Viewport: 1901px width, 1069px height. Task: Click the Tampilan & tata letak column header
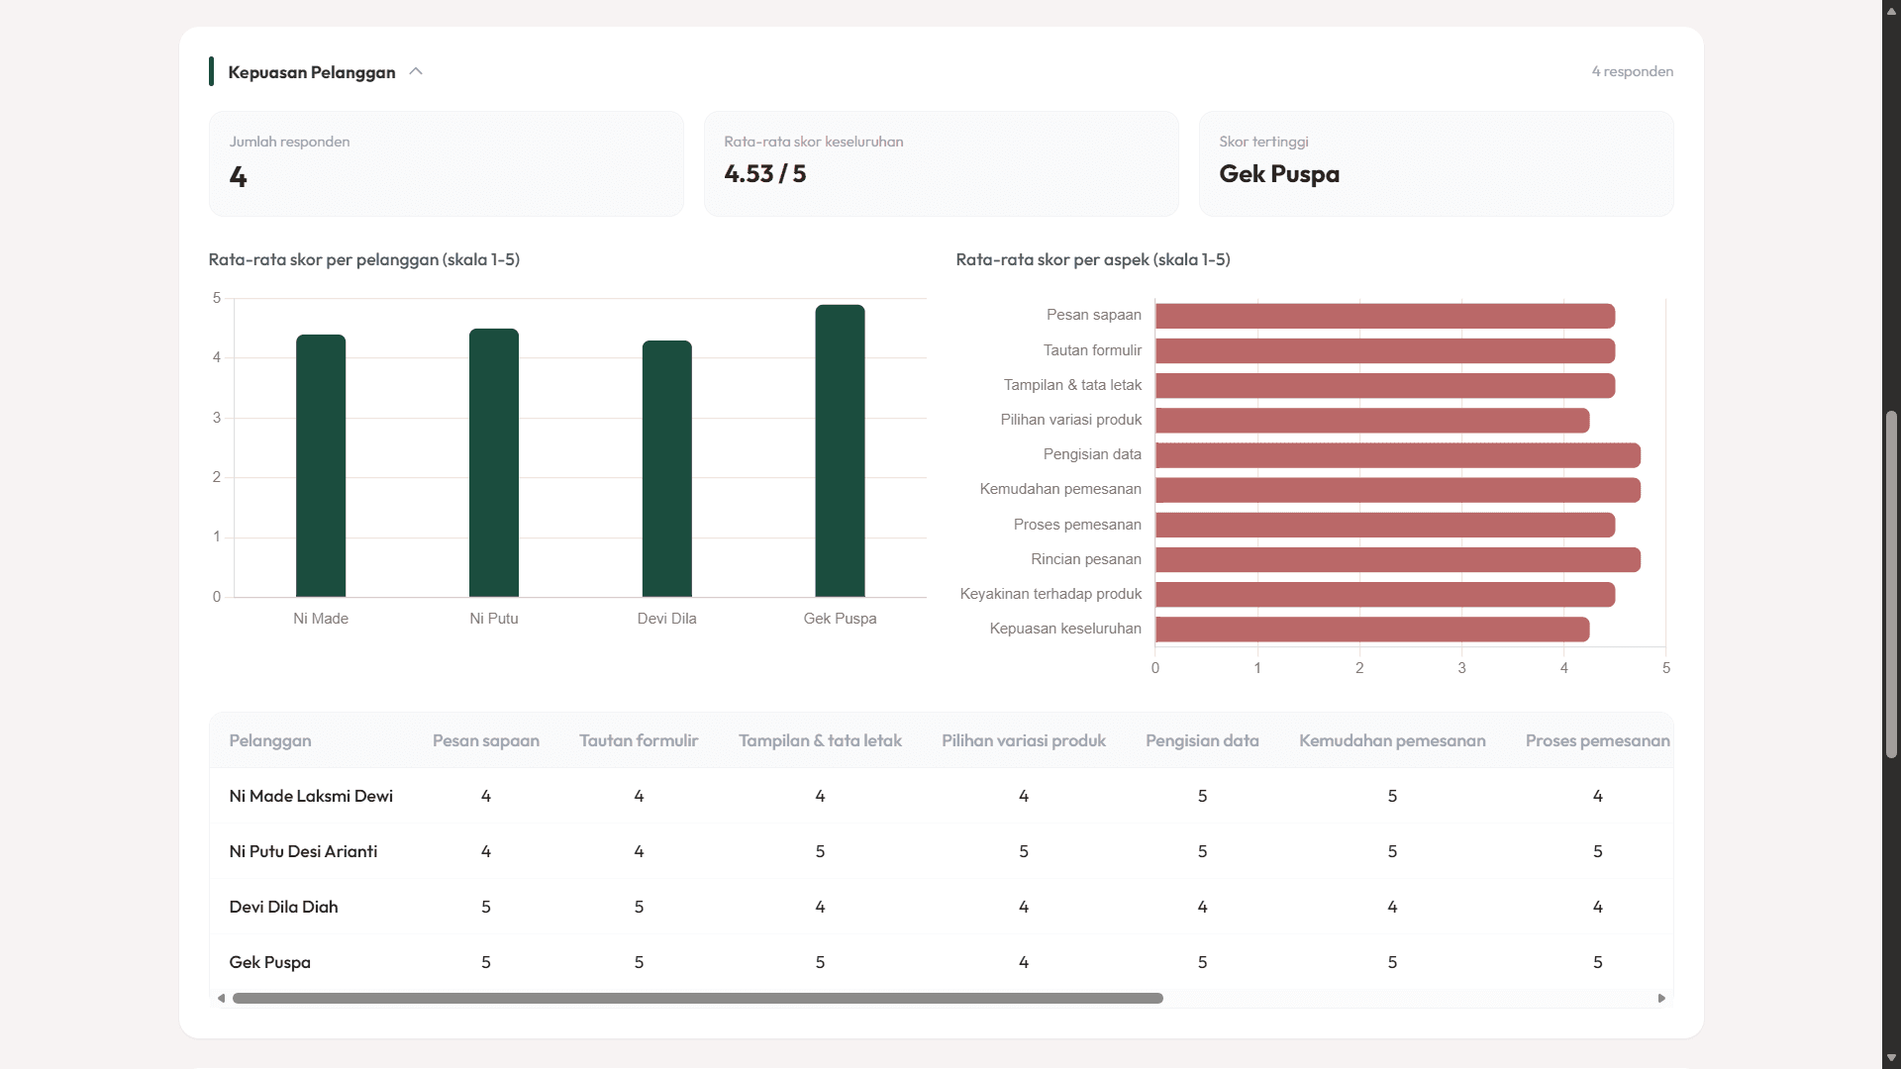(x=820, y=740)
